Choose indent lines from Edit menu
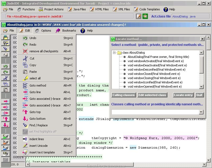The image size is (212, 168). point(47,139)
